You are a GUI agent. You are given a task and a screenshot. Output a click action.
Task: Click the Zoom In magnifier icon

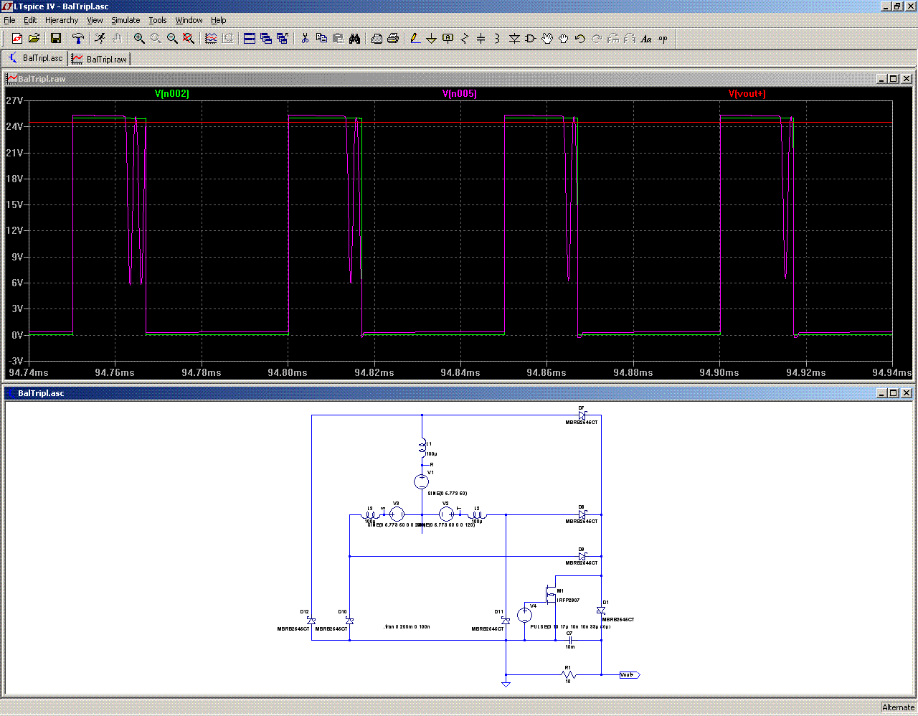139,39
